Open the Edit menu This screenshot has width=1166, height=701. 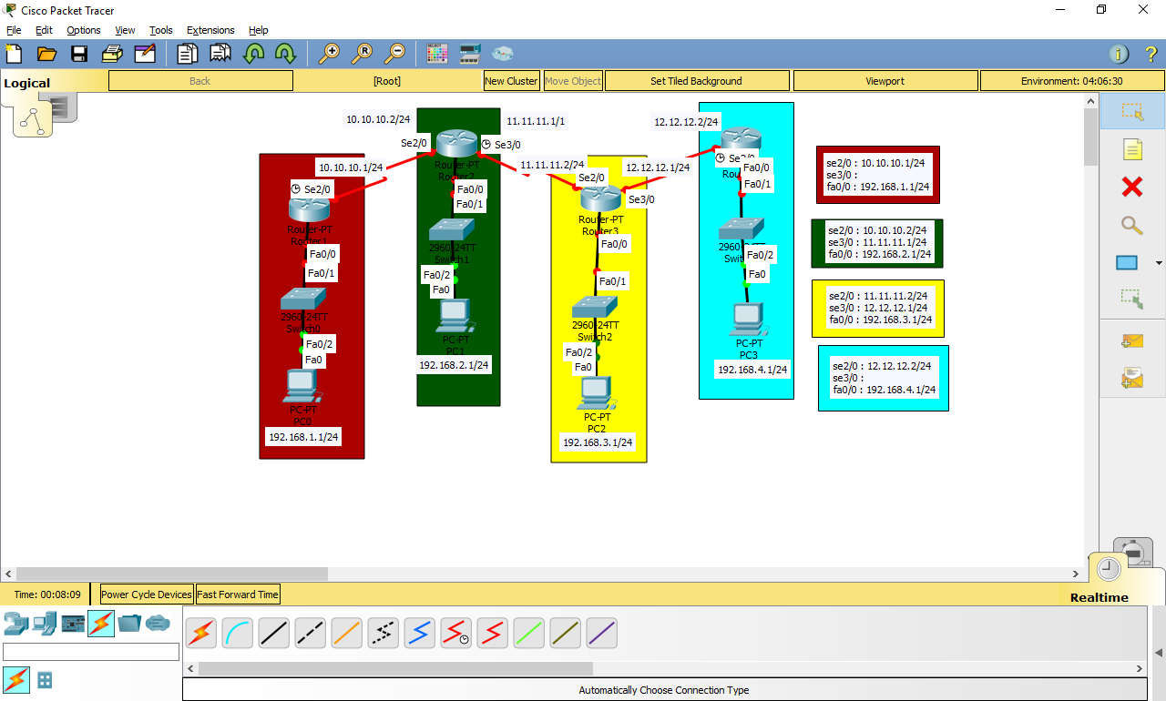pyautogui.click(x=44, y=30)
